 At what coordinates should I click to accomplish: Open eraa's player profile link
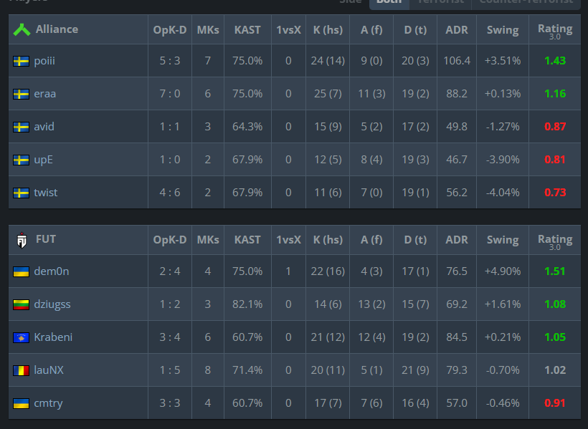coord(45,94)
